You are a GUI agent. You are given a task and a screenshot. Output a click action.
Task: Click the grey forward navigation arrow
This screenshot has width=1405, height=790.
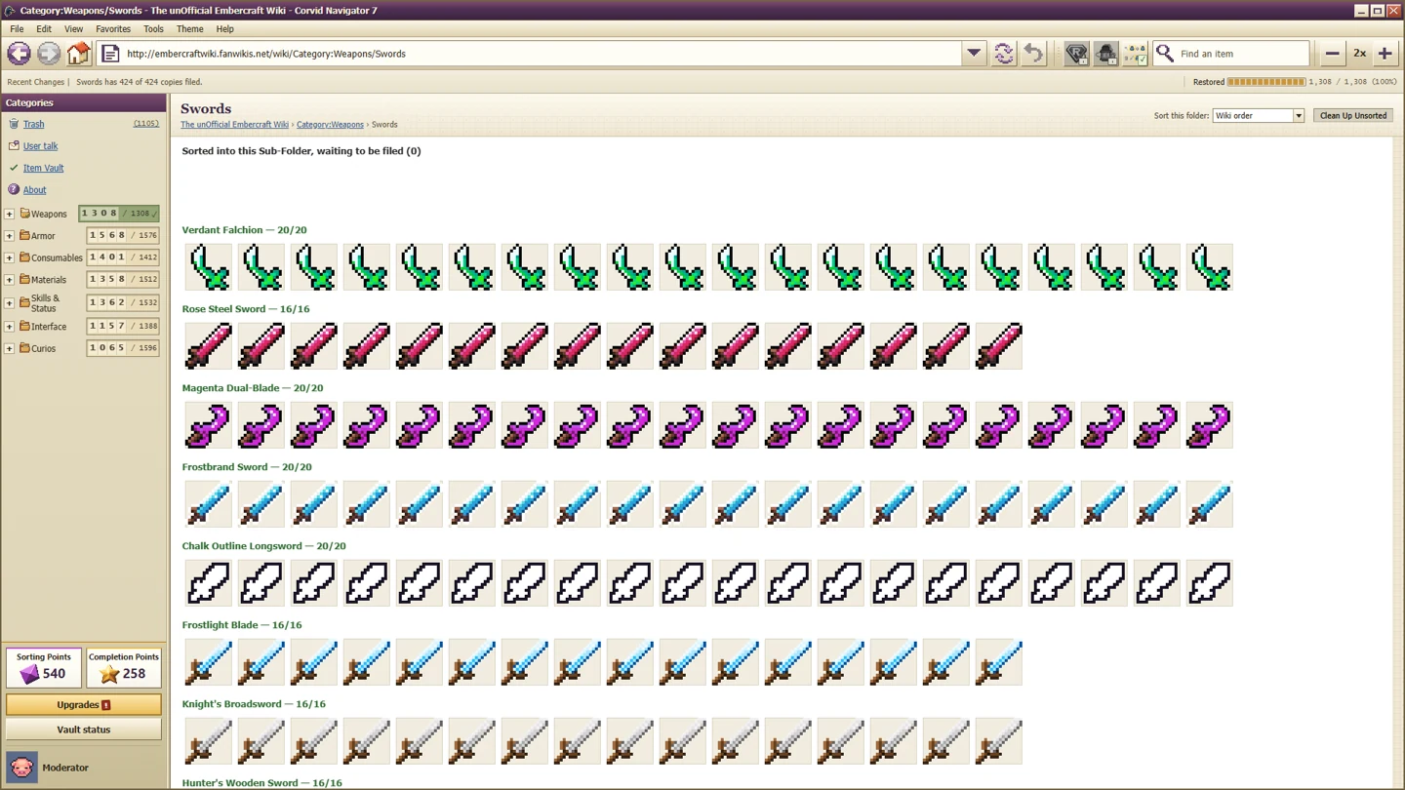[x=49, y=54]
